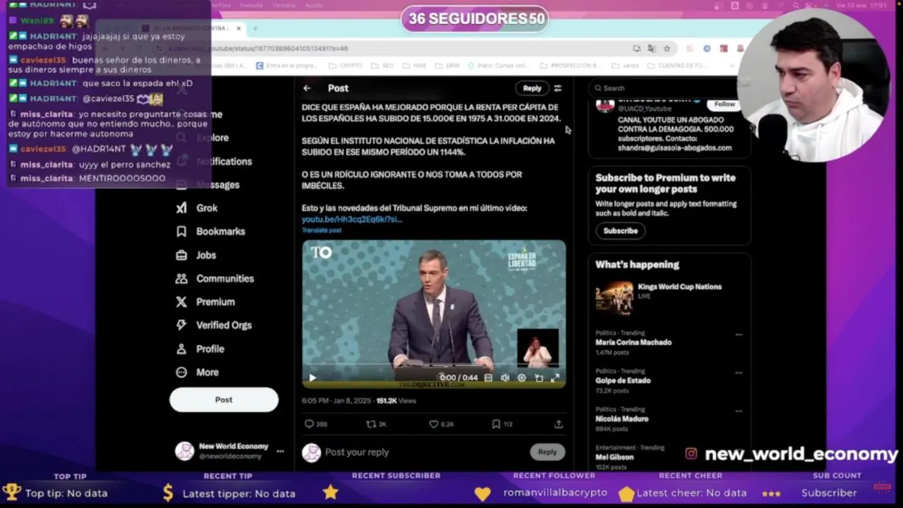Click the Reply button in the Post header
Image resolution: width=903 pixels, height=508 pixels.
point(532,88)
